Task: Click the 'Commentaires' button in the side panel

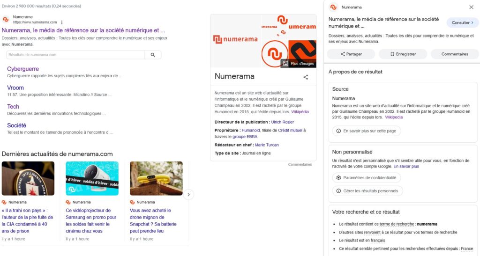Action: [455, 54]
